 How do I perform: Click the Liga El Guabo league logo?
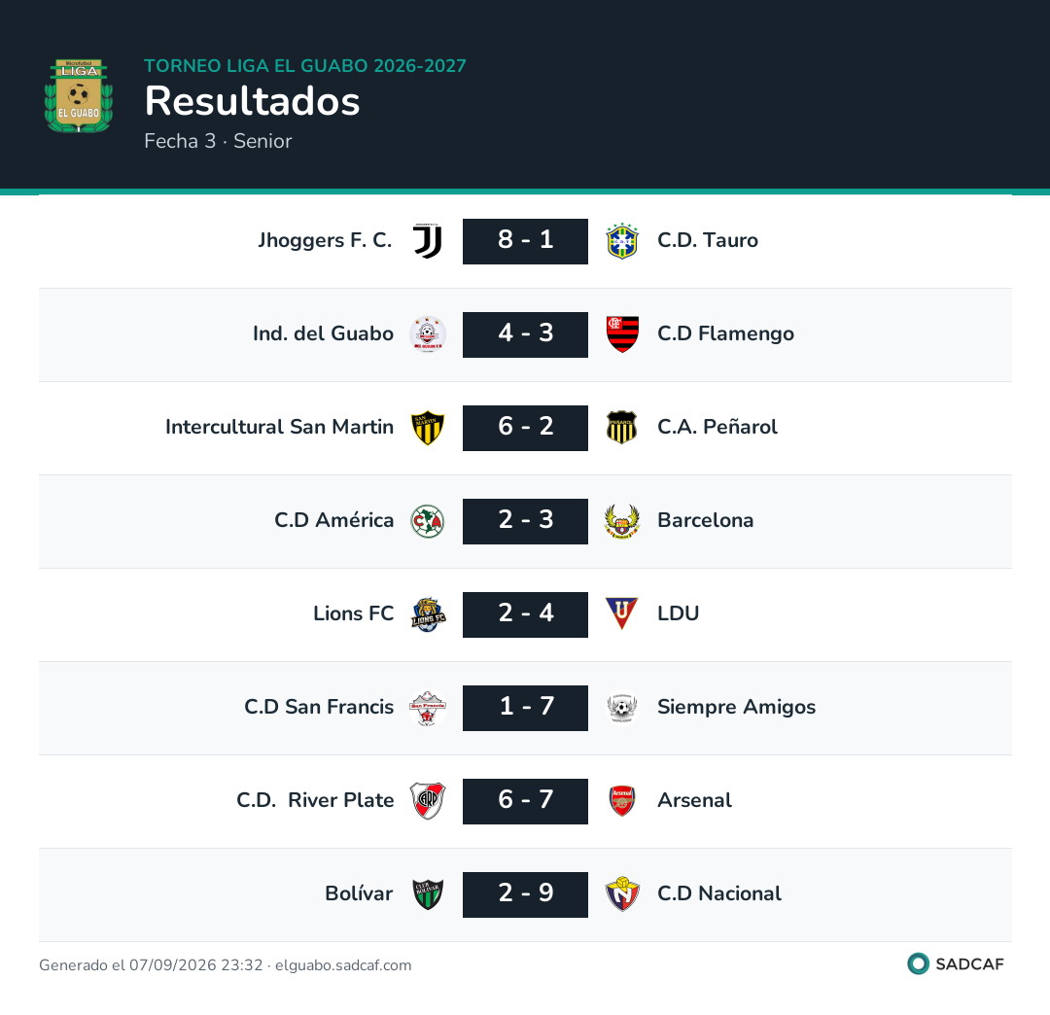tap(79, 95)
